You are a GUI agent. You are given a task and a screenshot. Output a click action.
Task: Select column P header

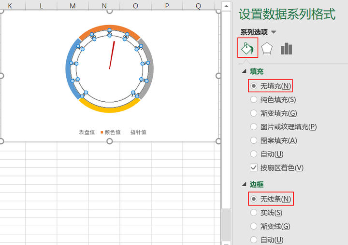[167, 5]
